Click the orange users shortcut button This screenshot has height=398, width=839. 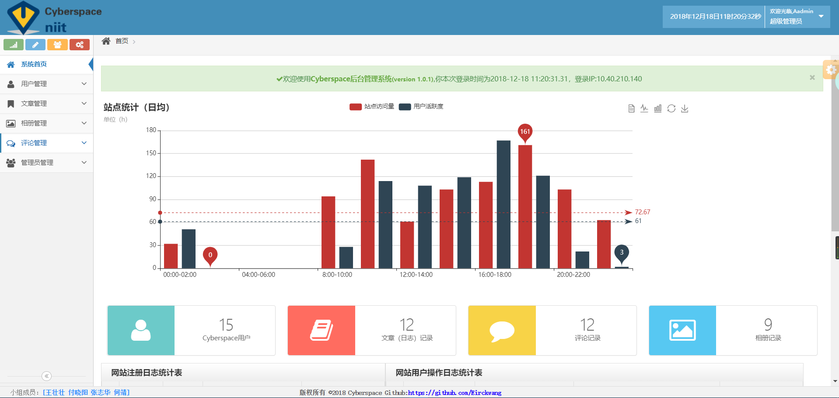pos(57,45)
